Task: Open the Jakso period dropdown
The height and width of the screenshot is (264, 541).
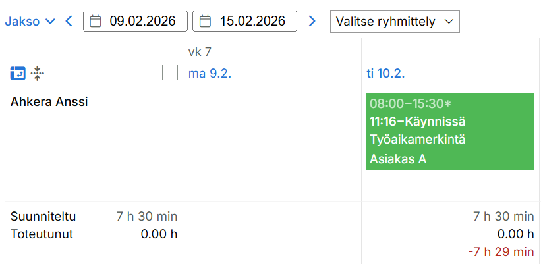Action: click(x=30, y=22)
